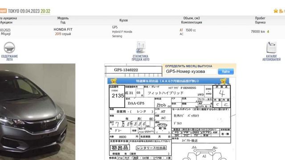Click the score 4 next to mileage

[x=268, y=32]
